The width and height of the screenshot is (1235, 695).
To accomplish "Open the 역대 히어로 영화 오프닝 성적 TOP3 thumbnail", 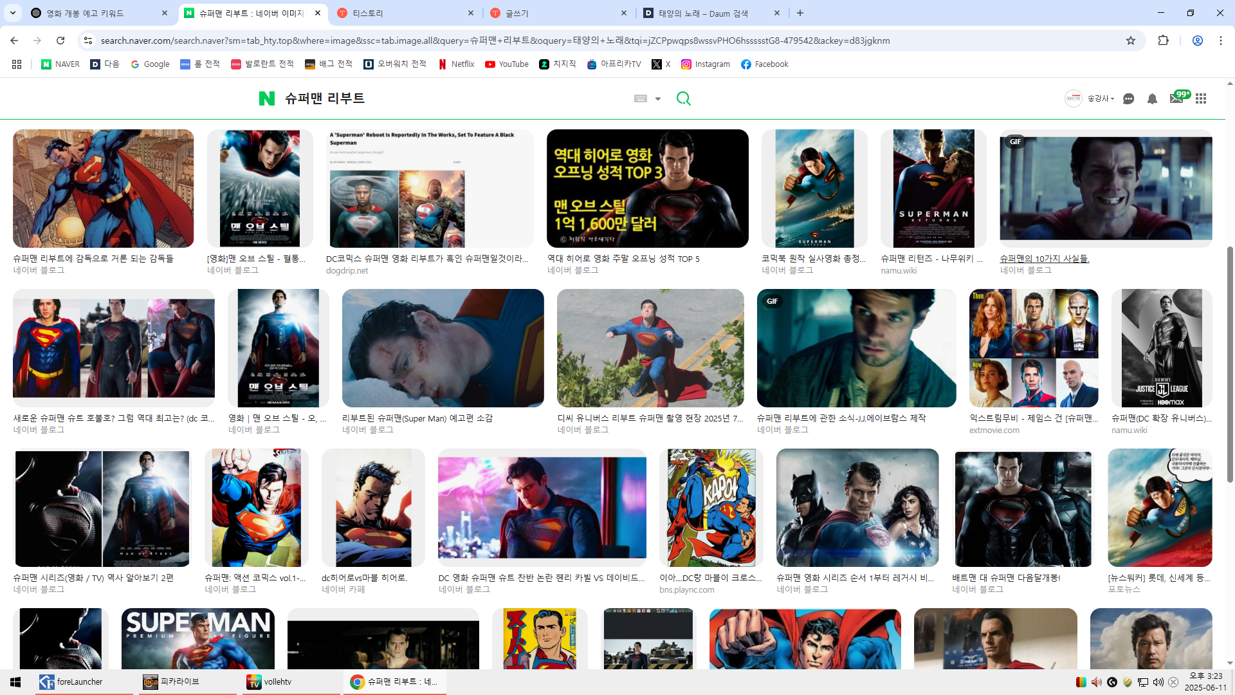I will tap(647, 189).
